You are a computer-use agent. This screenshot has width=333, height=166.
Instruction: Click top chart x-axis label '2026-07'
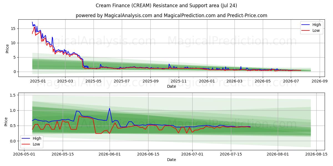point(291,81)
